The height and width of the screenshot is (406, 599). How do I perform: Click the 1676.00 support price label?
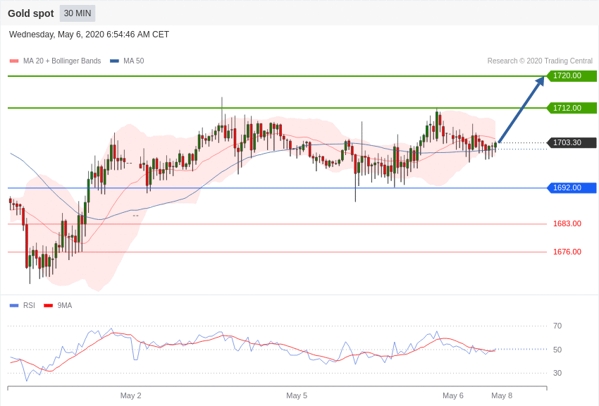567,252
